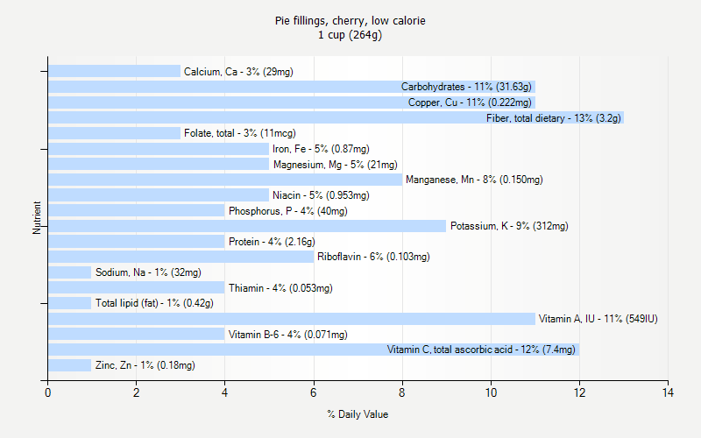Select the 'Vitamin A, IU - 11% (549IU)' label
The width and height of the screenshot is (701, 438).
(598, 319)
